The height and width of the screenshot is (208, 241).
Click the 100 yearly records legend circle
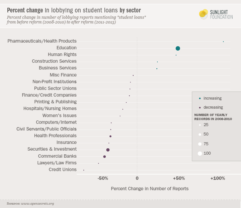click(200, 154)
